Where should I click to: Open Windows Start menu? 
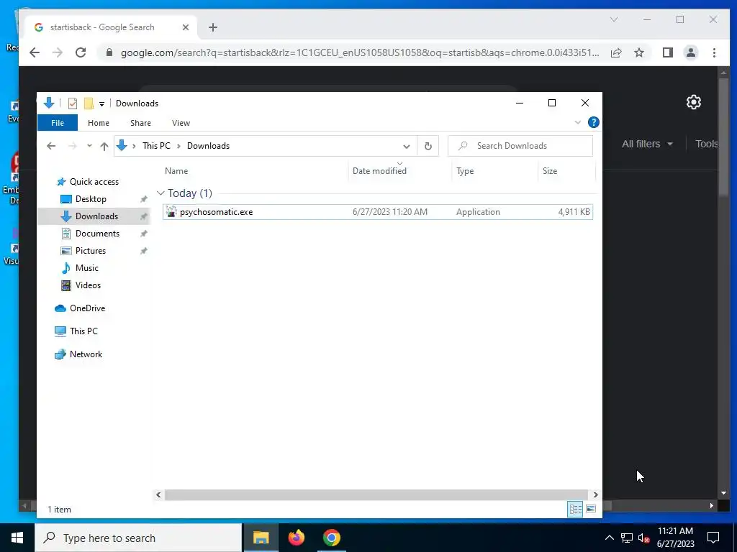(17, 538)
